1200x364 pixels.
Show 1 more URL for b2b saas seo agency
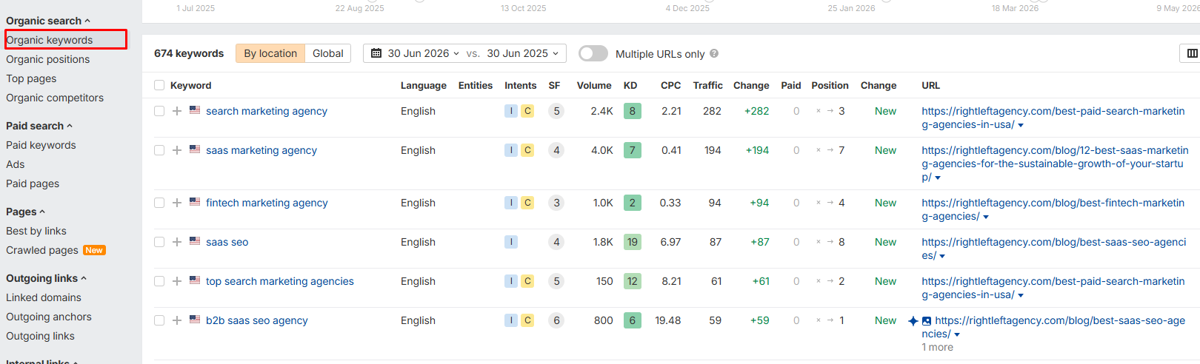[x=937, y=347]
